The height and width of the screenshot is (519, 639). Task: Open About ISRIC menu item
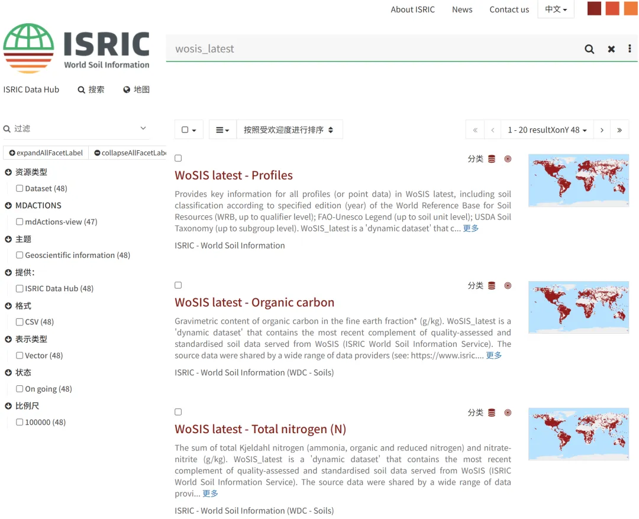click(412, 9)
